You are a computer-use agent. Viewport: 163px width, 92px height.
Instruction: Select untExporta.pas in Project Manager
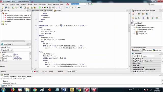click(142, 34)
